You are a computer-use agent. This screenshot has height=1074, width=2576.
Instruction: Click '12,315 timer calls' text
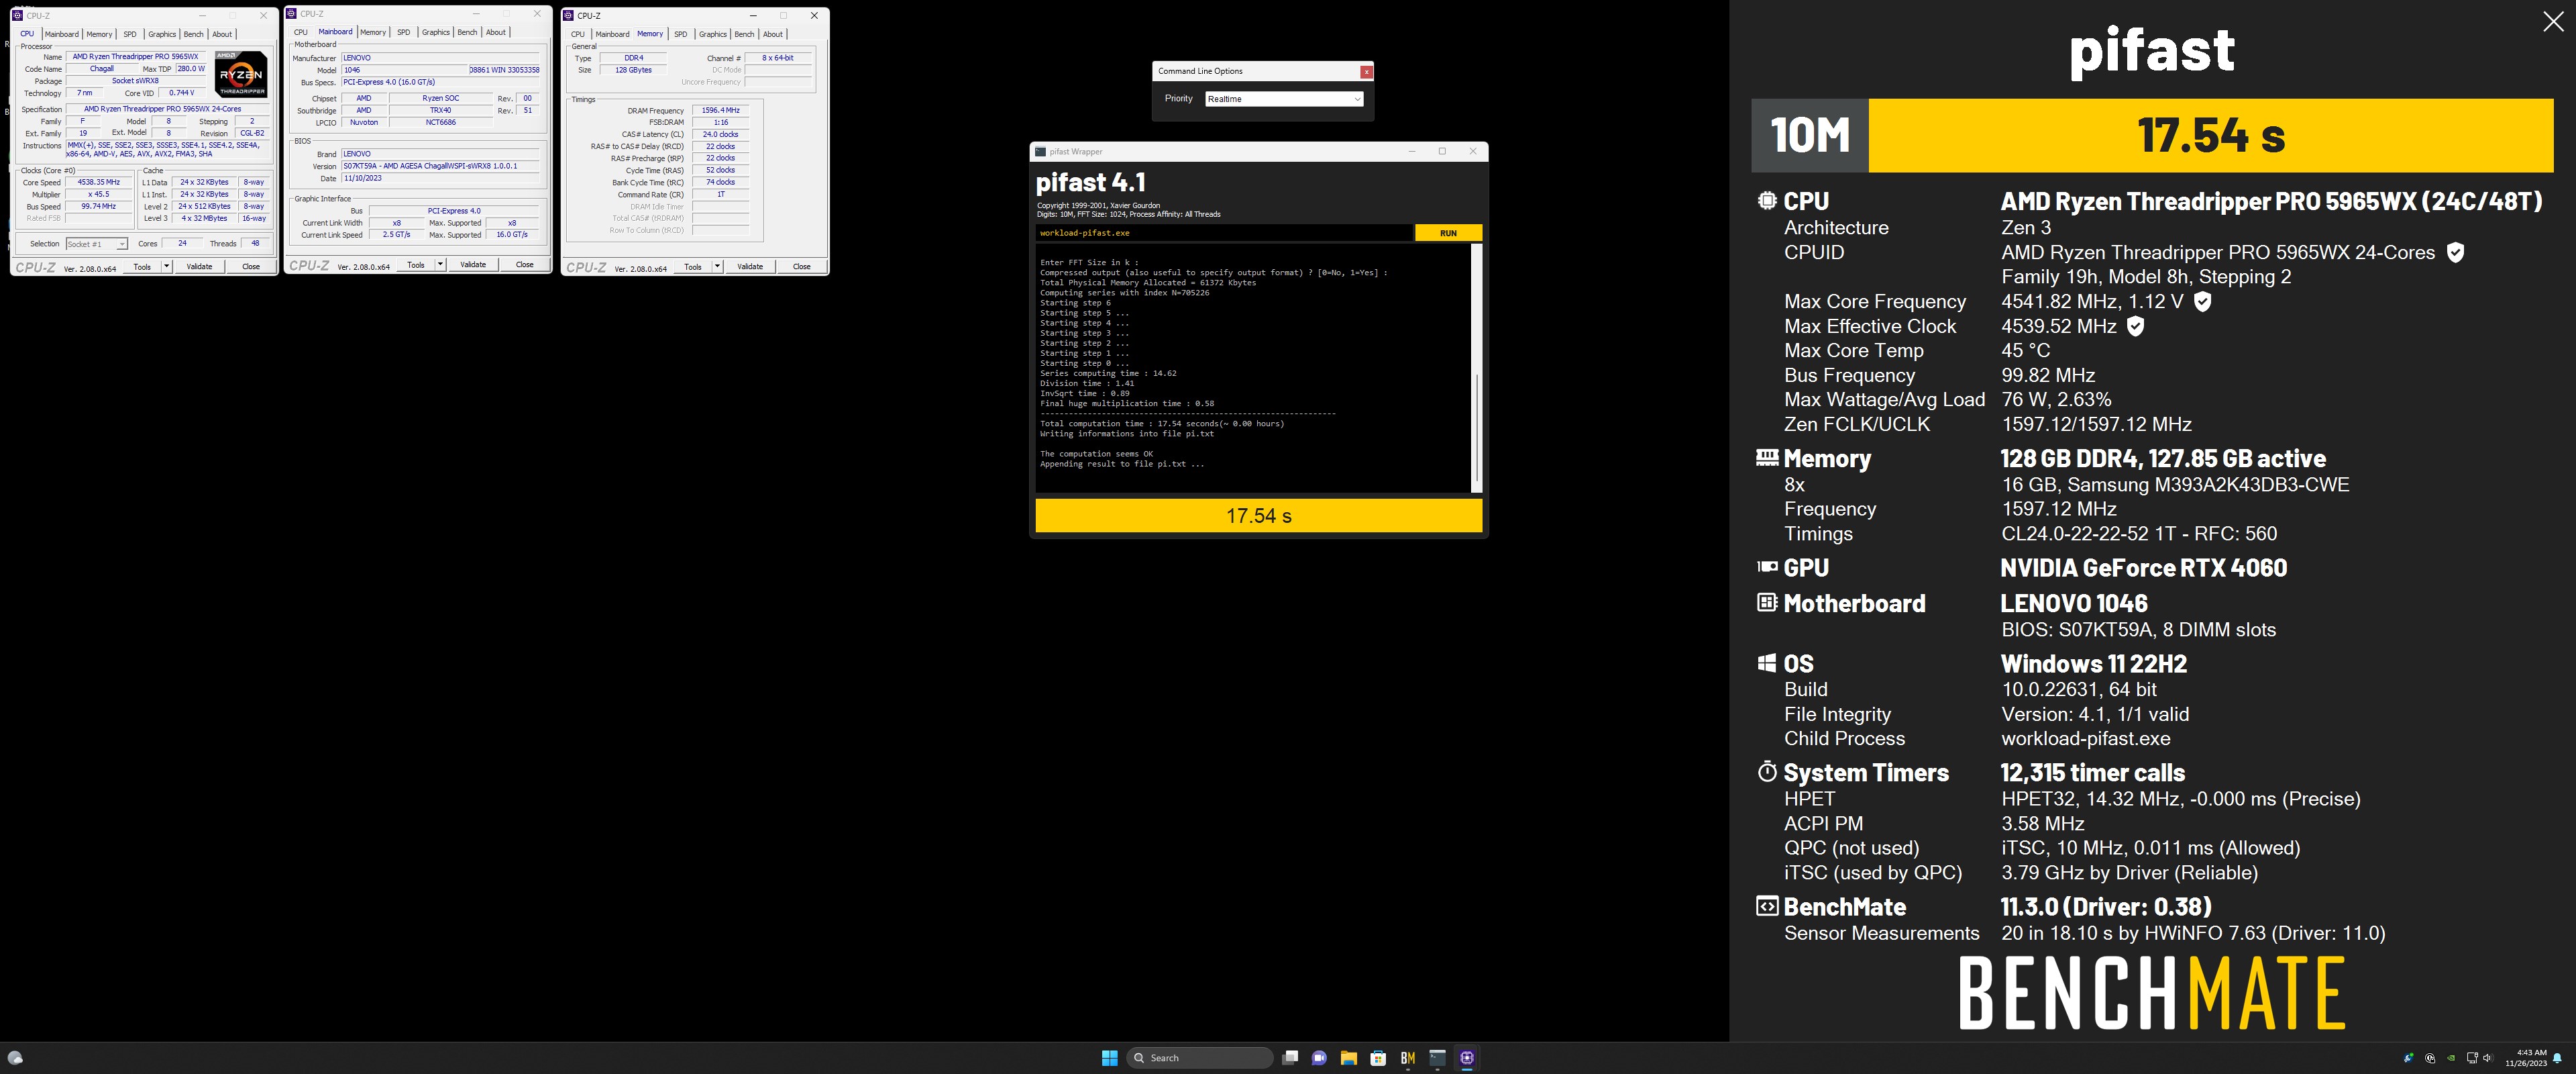[2092, 773]
